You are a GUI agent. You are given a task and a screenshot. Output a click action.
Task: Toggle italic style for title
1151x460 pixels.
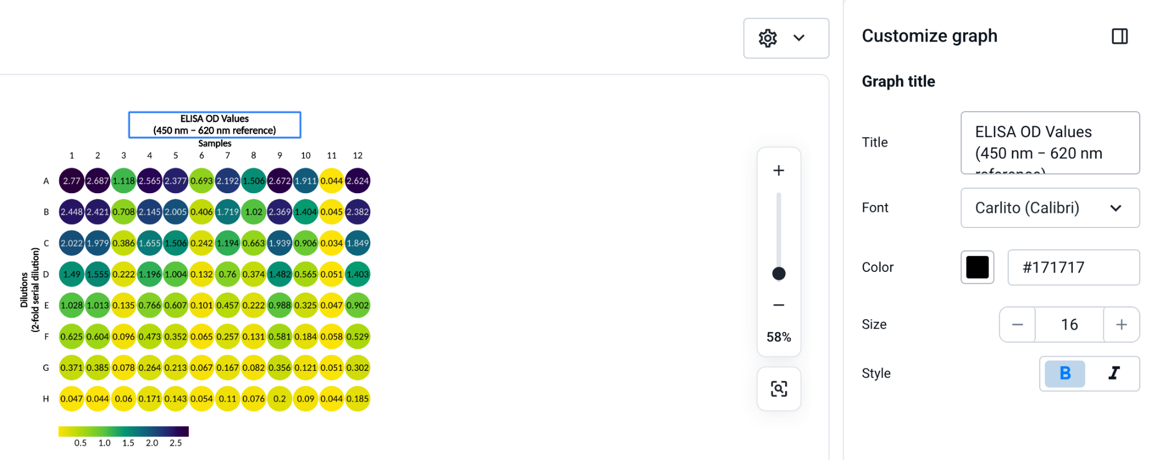[1113, 374]
